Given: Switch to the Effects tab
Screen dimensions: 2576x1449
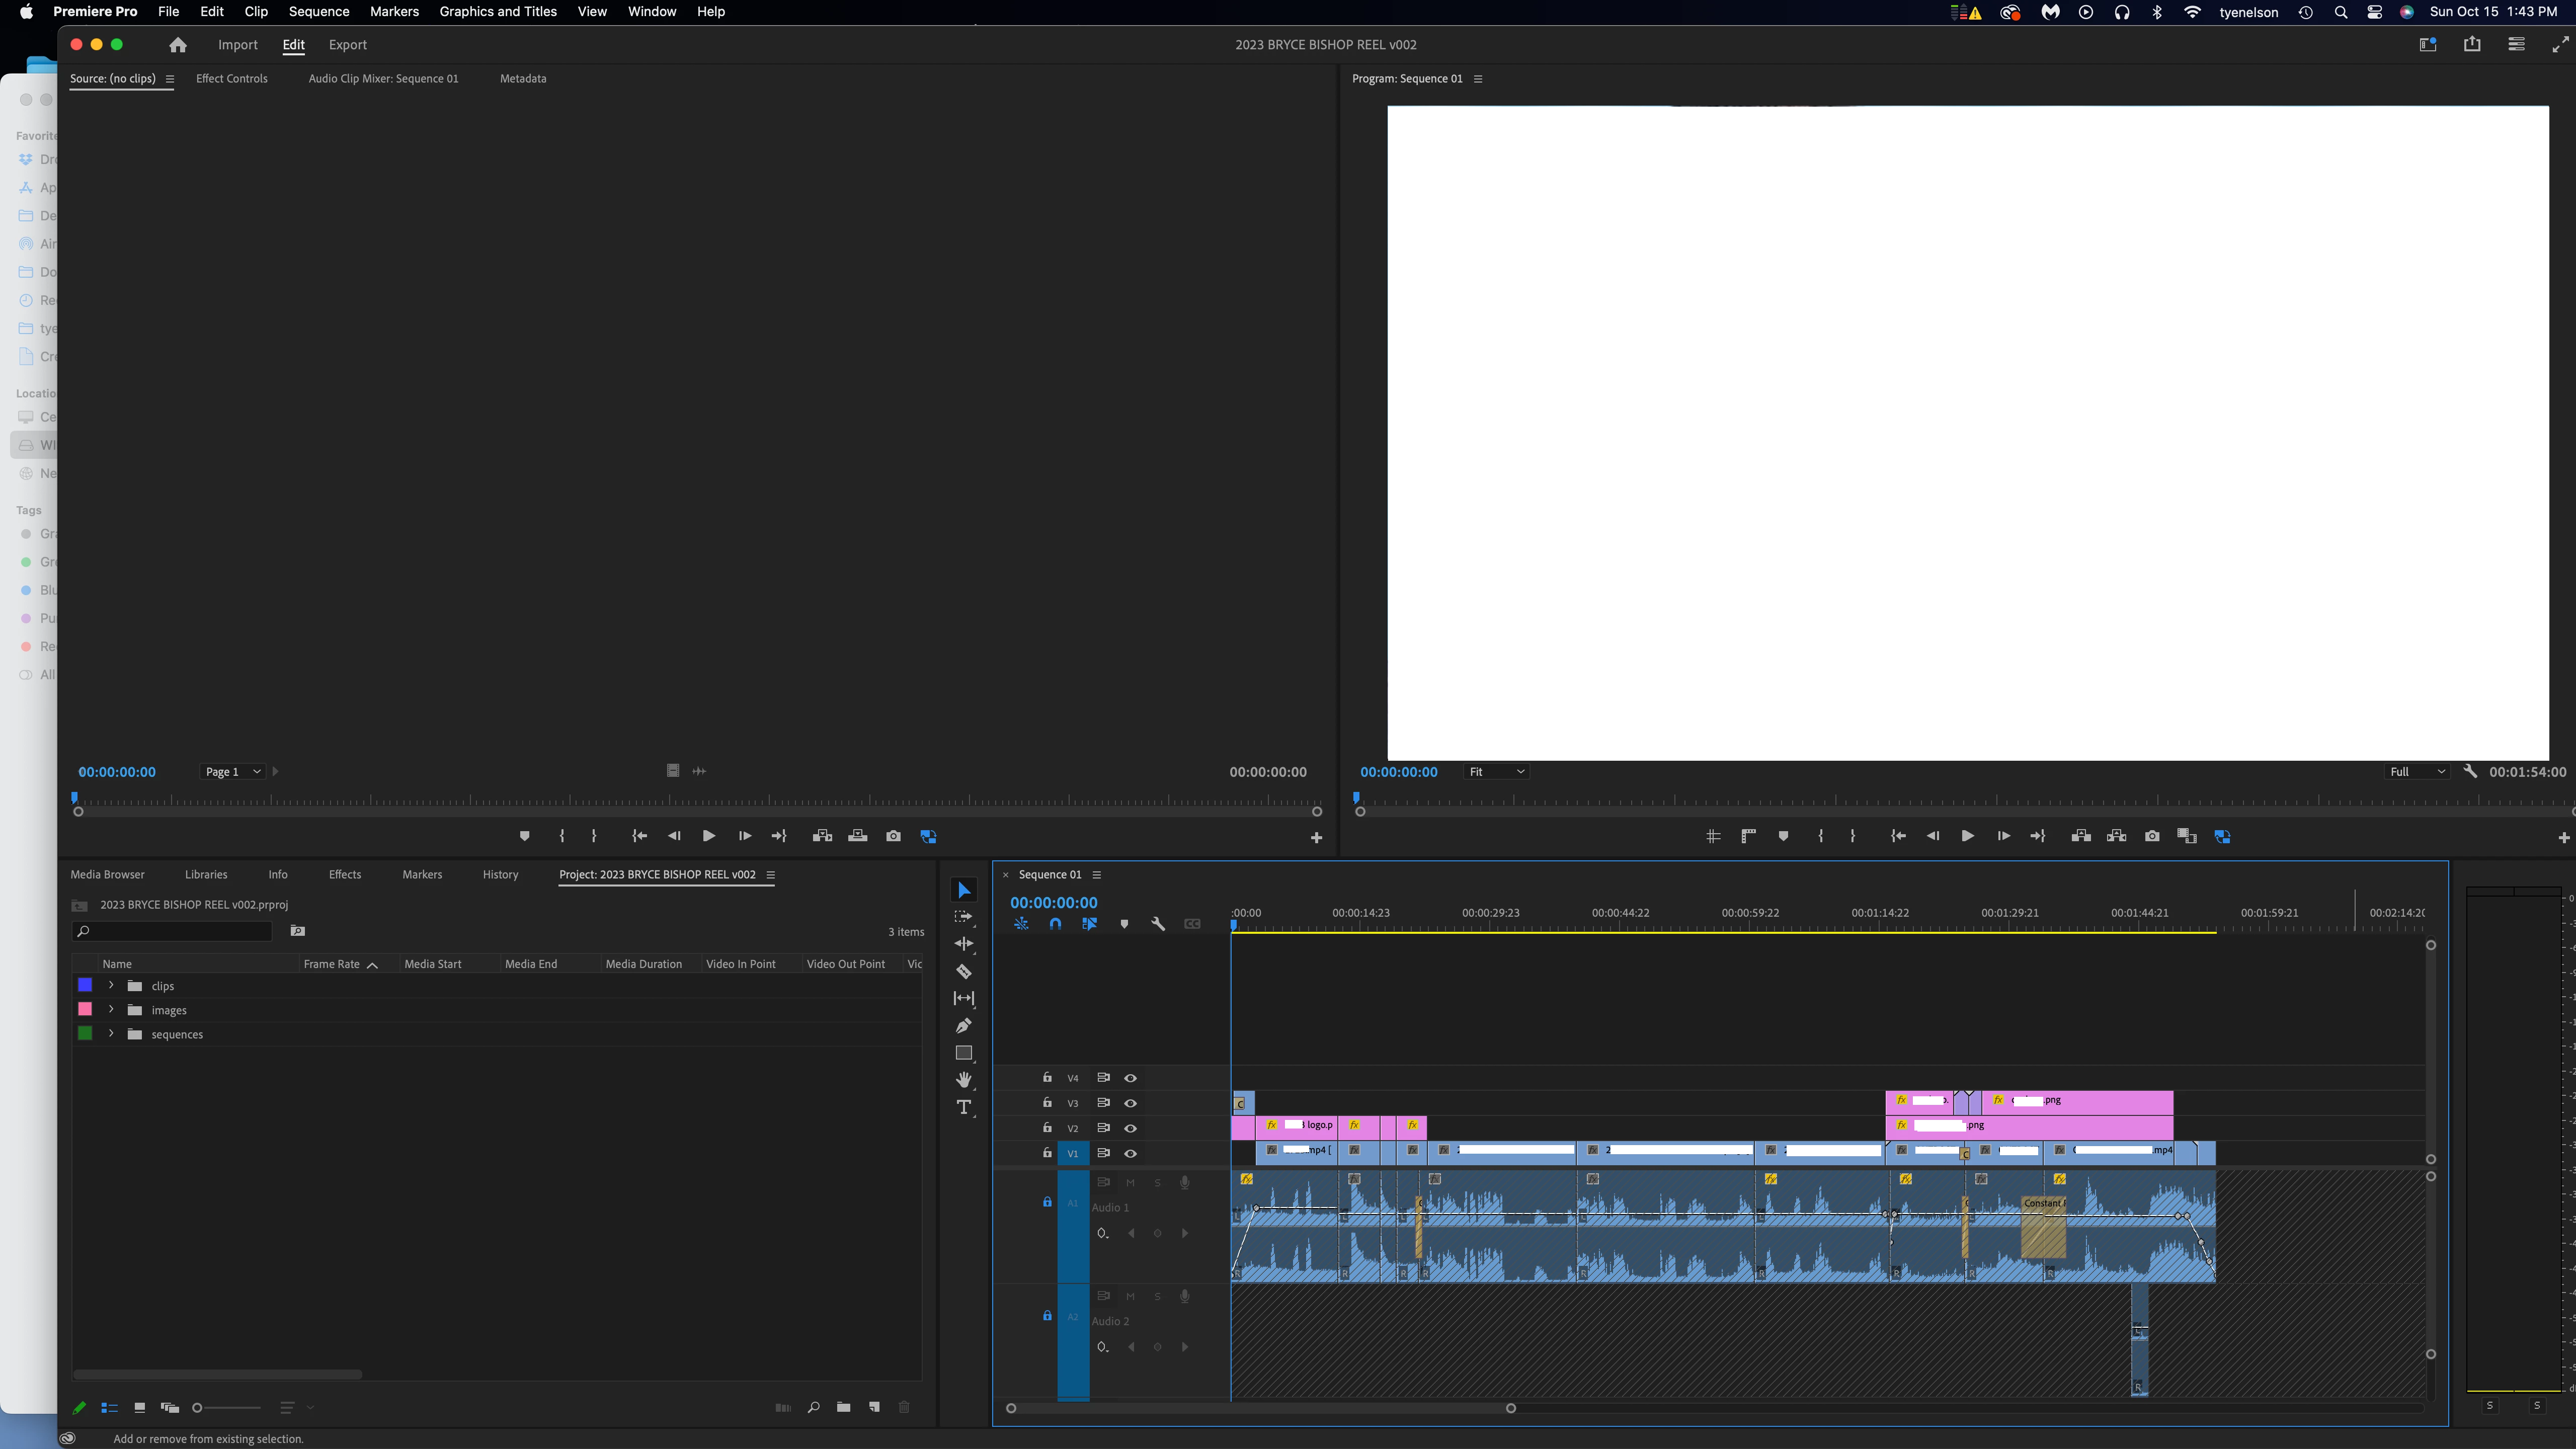Looking at the screenshot, I should coord(344,874).
